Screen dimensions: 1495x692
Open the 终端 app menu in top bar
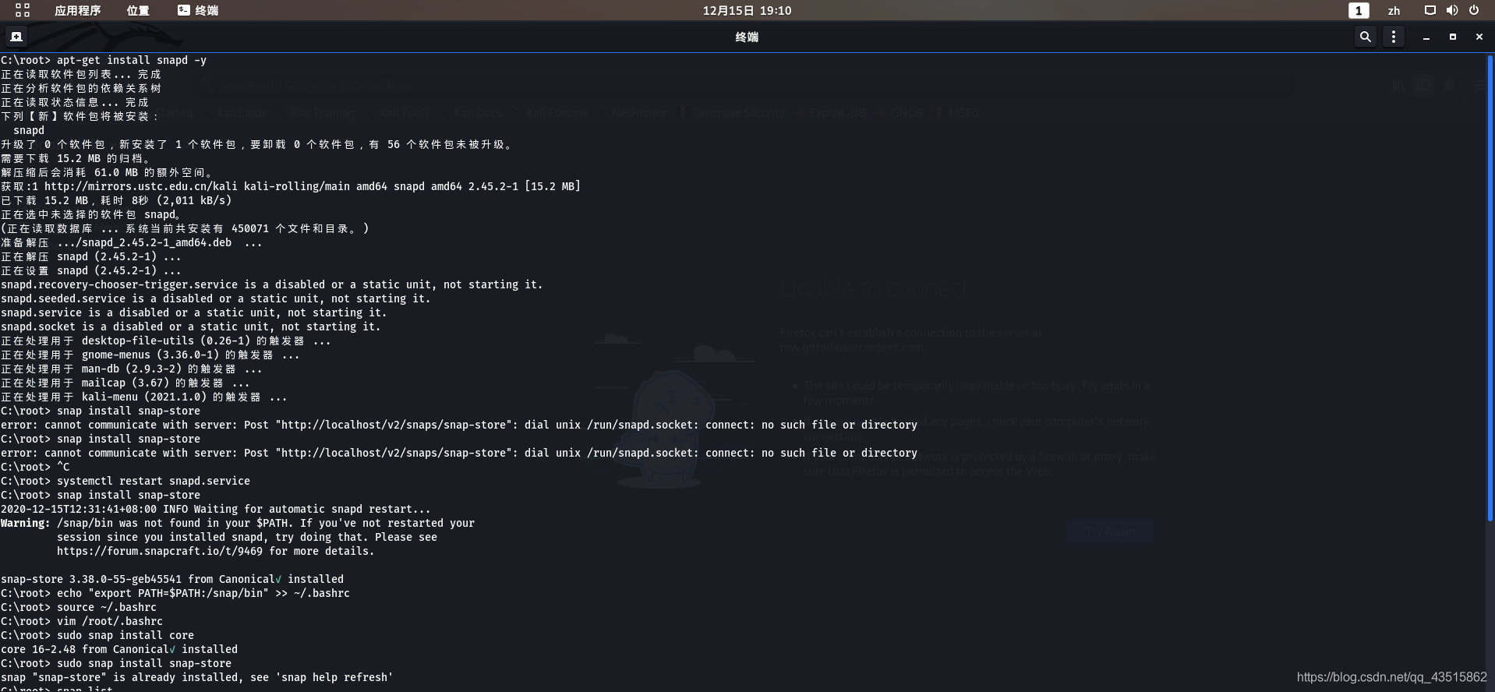point(198,10)
